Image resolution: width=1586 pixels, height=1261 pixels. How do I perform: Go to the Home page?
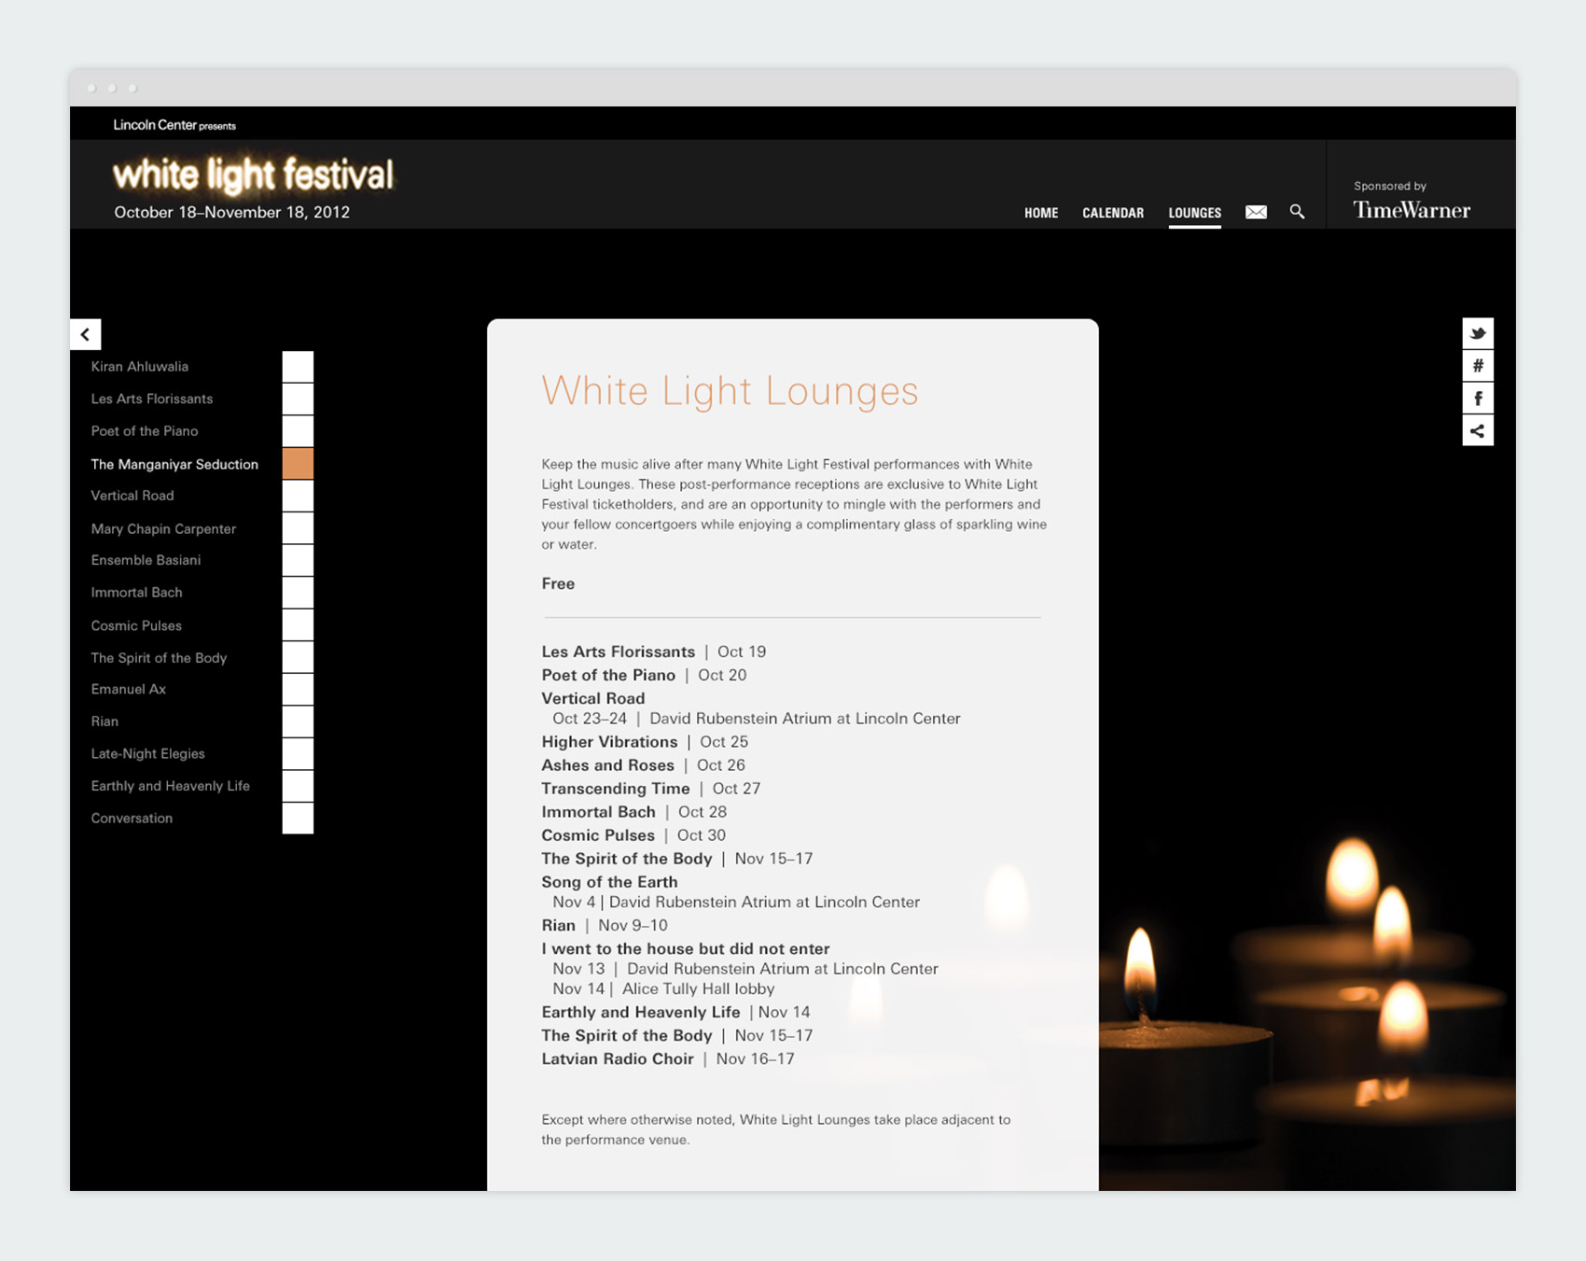click(x=1041, y=213)
